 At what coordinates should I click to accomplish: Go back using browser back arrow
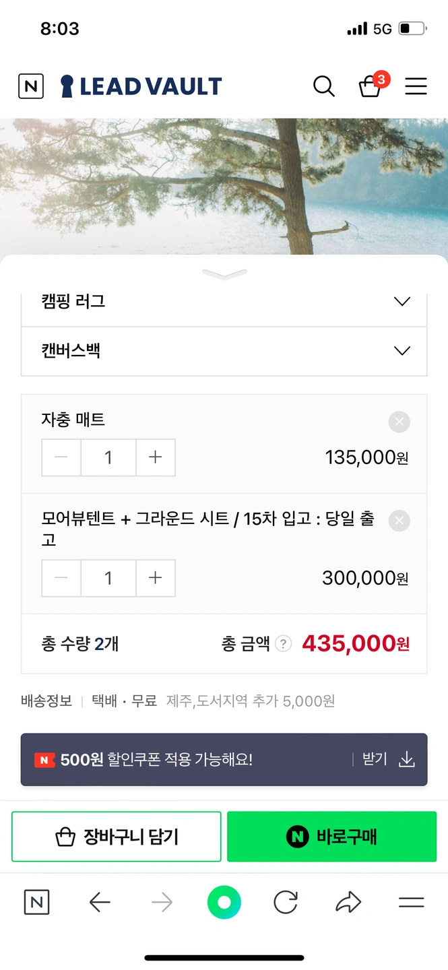(100, 903)
